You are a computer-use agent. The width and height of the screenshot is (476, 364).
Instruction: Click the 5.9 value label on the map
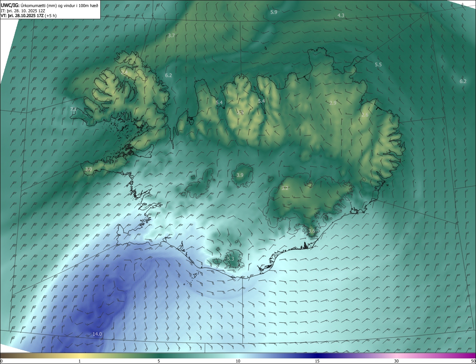[274, 12]
